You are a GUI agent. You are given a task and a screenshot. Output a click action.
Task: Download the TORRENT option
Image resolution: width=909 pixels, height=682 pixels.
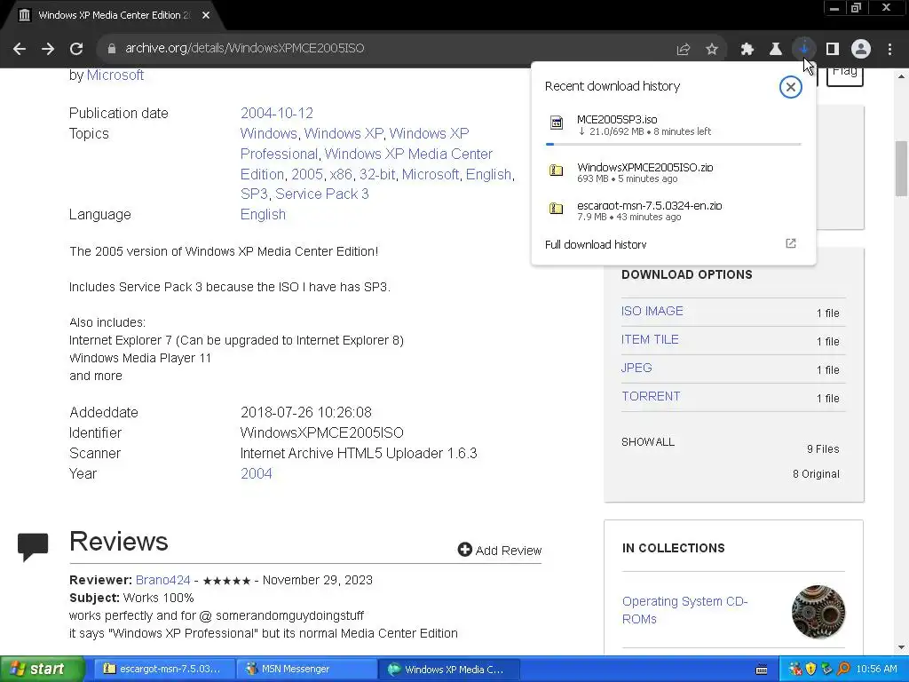pyautogui.click(x=651, y=397)
